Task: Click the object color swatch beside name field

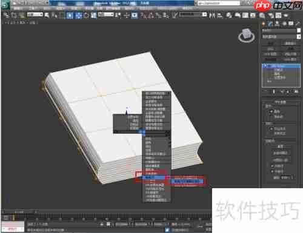Action: [x=299, y=30]
